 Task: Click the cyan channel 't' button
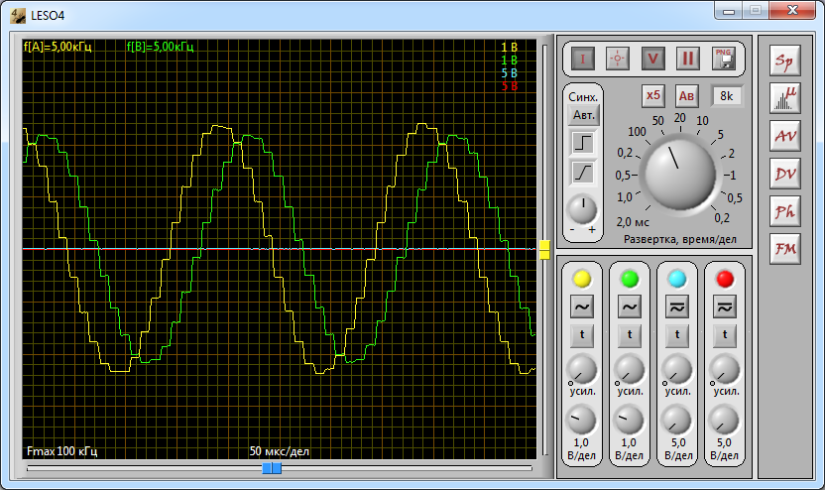[x=677, y=335]
